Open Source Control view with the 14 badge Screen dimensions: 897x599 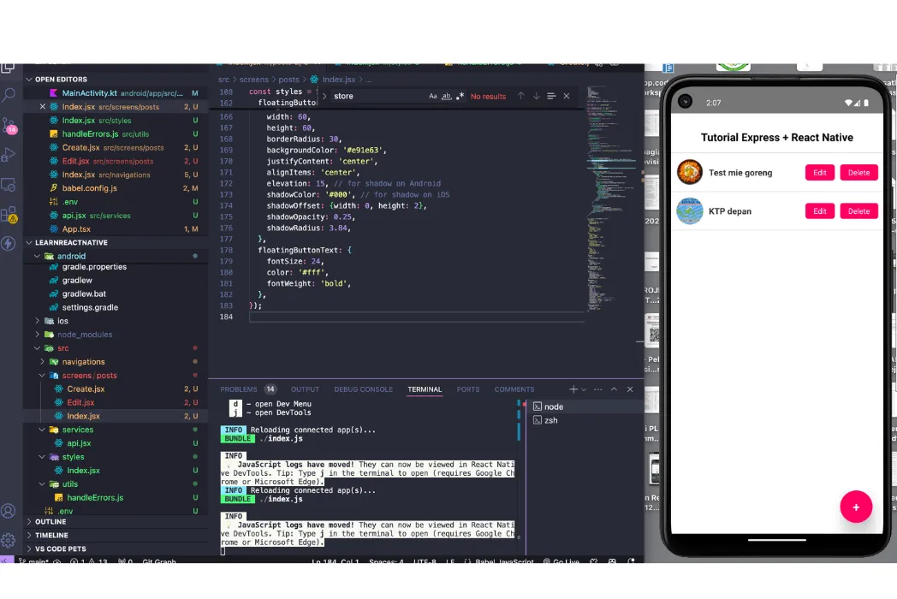coord(9,125)
